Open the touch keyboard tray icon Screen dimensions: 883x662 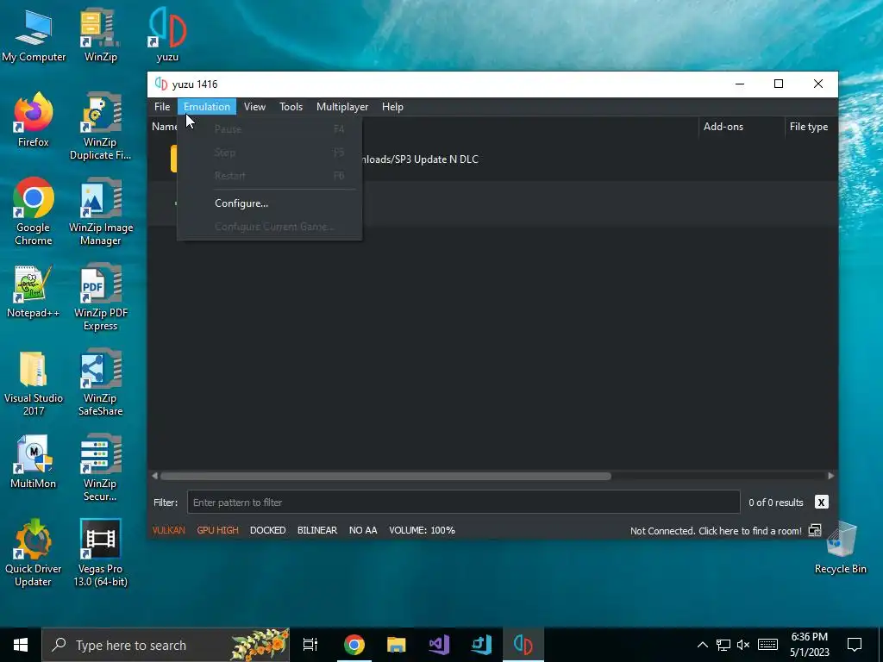767,645
